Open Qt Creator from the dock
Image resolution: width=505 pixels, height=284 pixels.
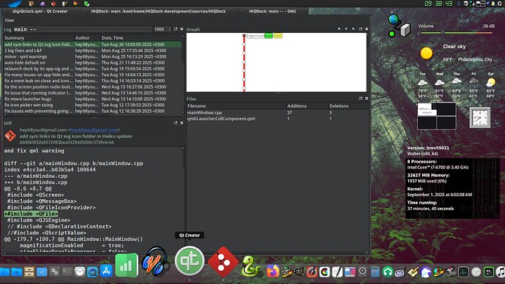[x=190, y=261]
